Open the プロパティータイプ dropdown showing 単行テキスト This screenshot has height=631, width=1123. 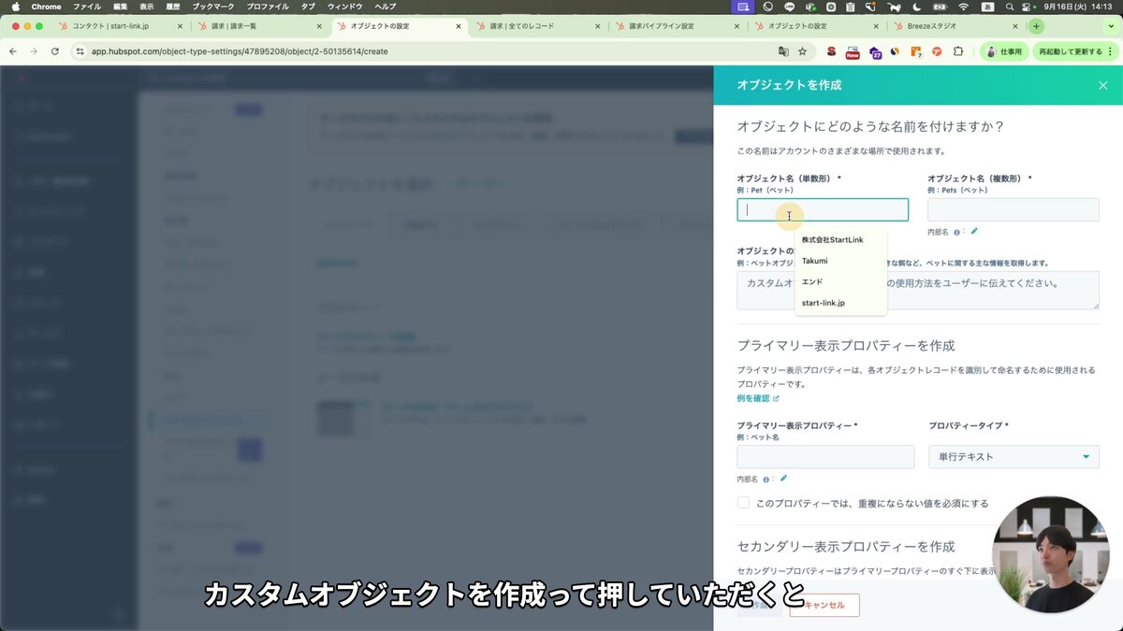click(1014, 457)
